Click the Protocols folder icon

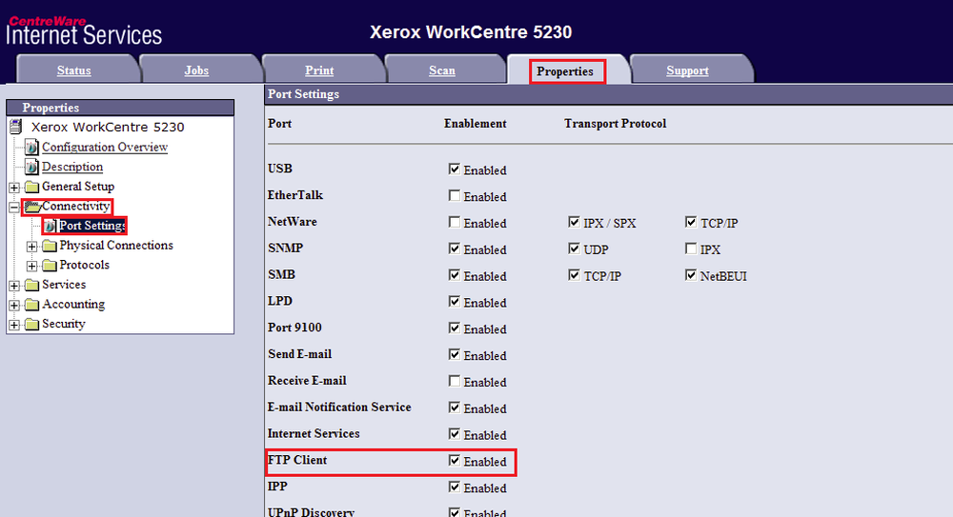(49, 266)
